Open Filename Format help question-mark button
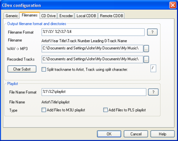The image size is (178, 141). coord(152,32)
